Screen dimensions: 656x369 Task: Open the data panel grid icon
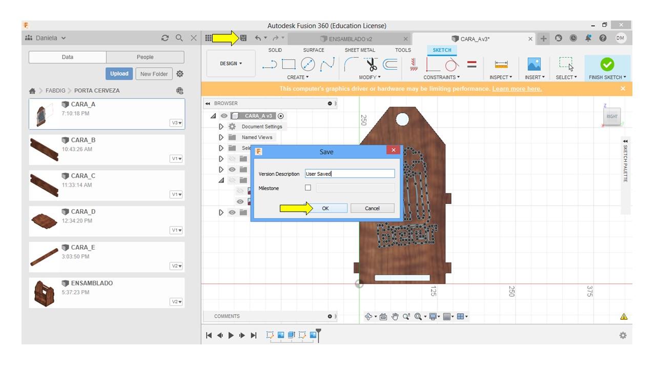tap(208, 38)
